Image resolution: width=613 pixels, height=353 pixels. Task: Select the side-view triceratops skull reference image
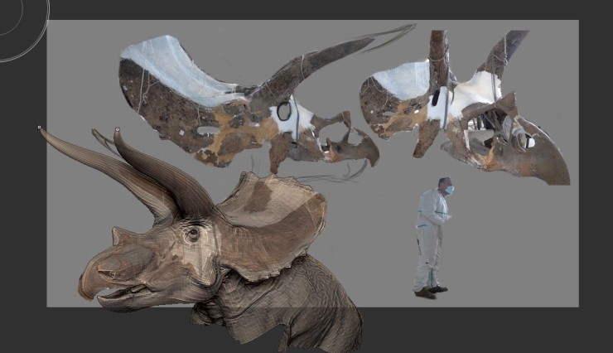(249, 103)
